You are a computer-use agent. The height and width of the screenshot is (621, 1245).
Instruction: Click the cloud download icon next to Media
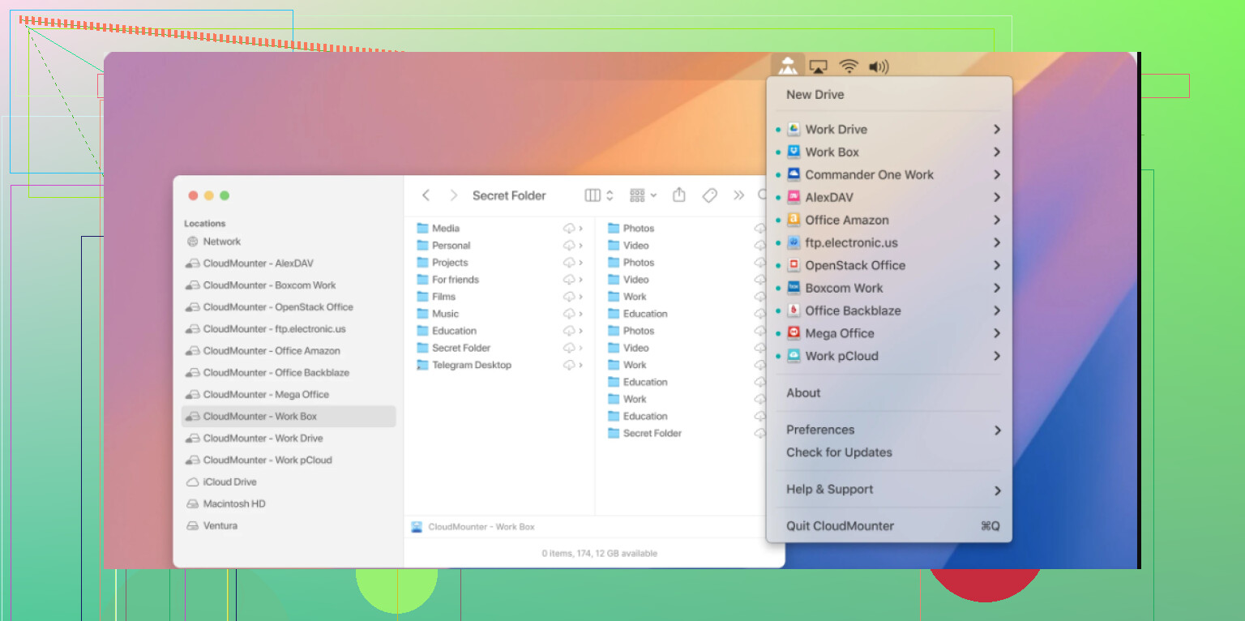[x=569, y=229]
